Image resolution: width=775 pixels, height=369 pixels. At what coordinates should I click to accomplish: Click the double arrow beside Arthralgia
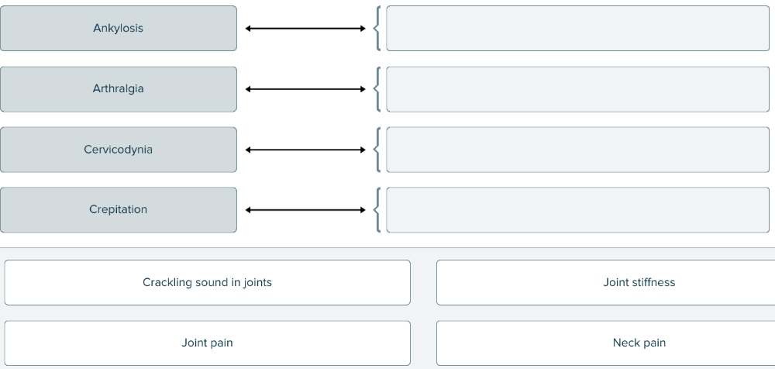click(x=305, y=89)
